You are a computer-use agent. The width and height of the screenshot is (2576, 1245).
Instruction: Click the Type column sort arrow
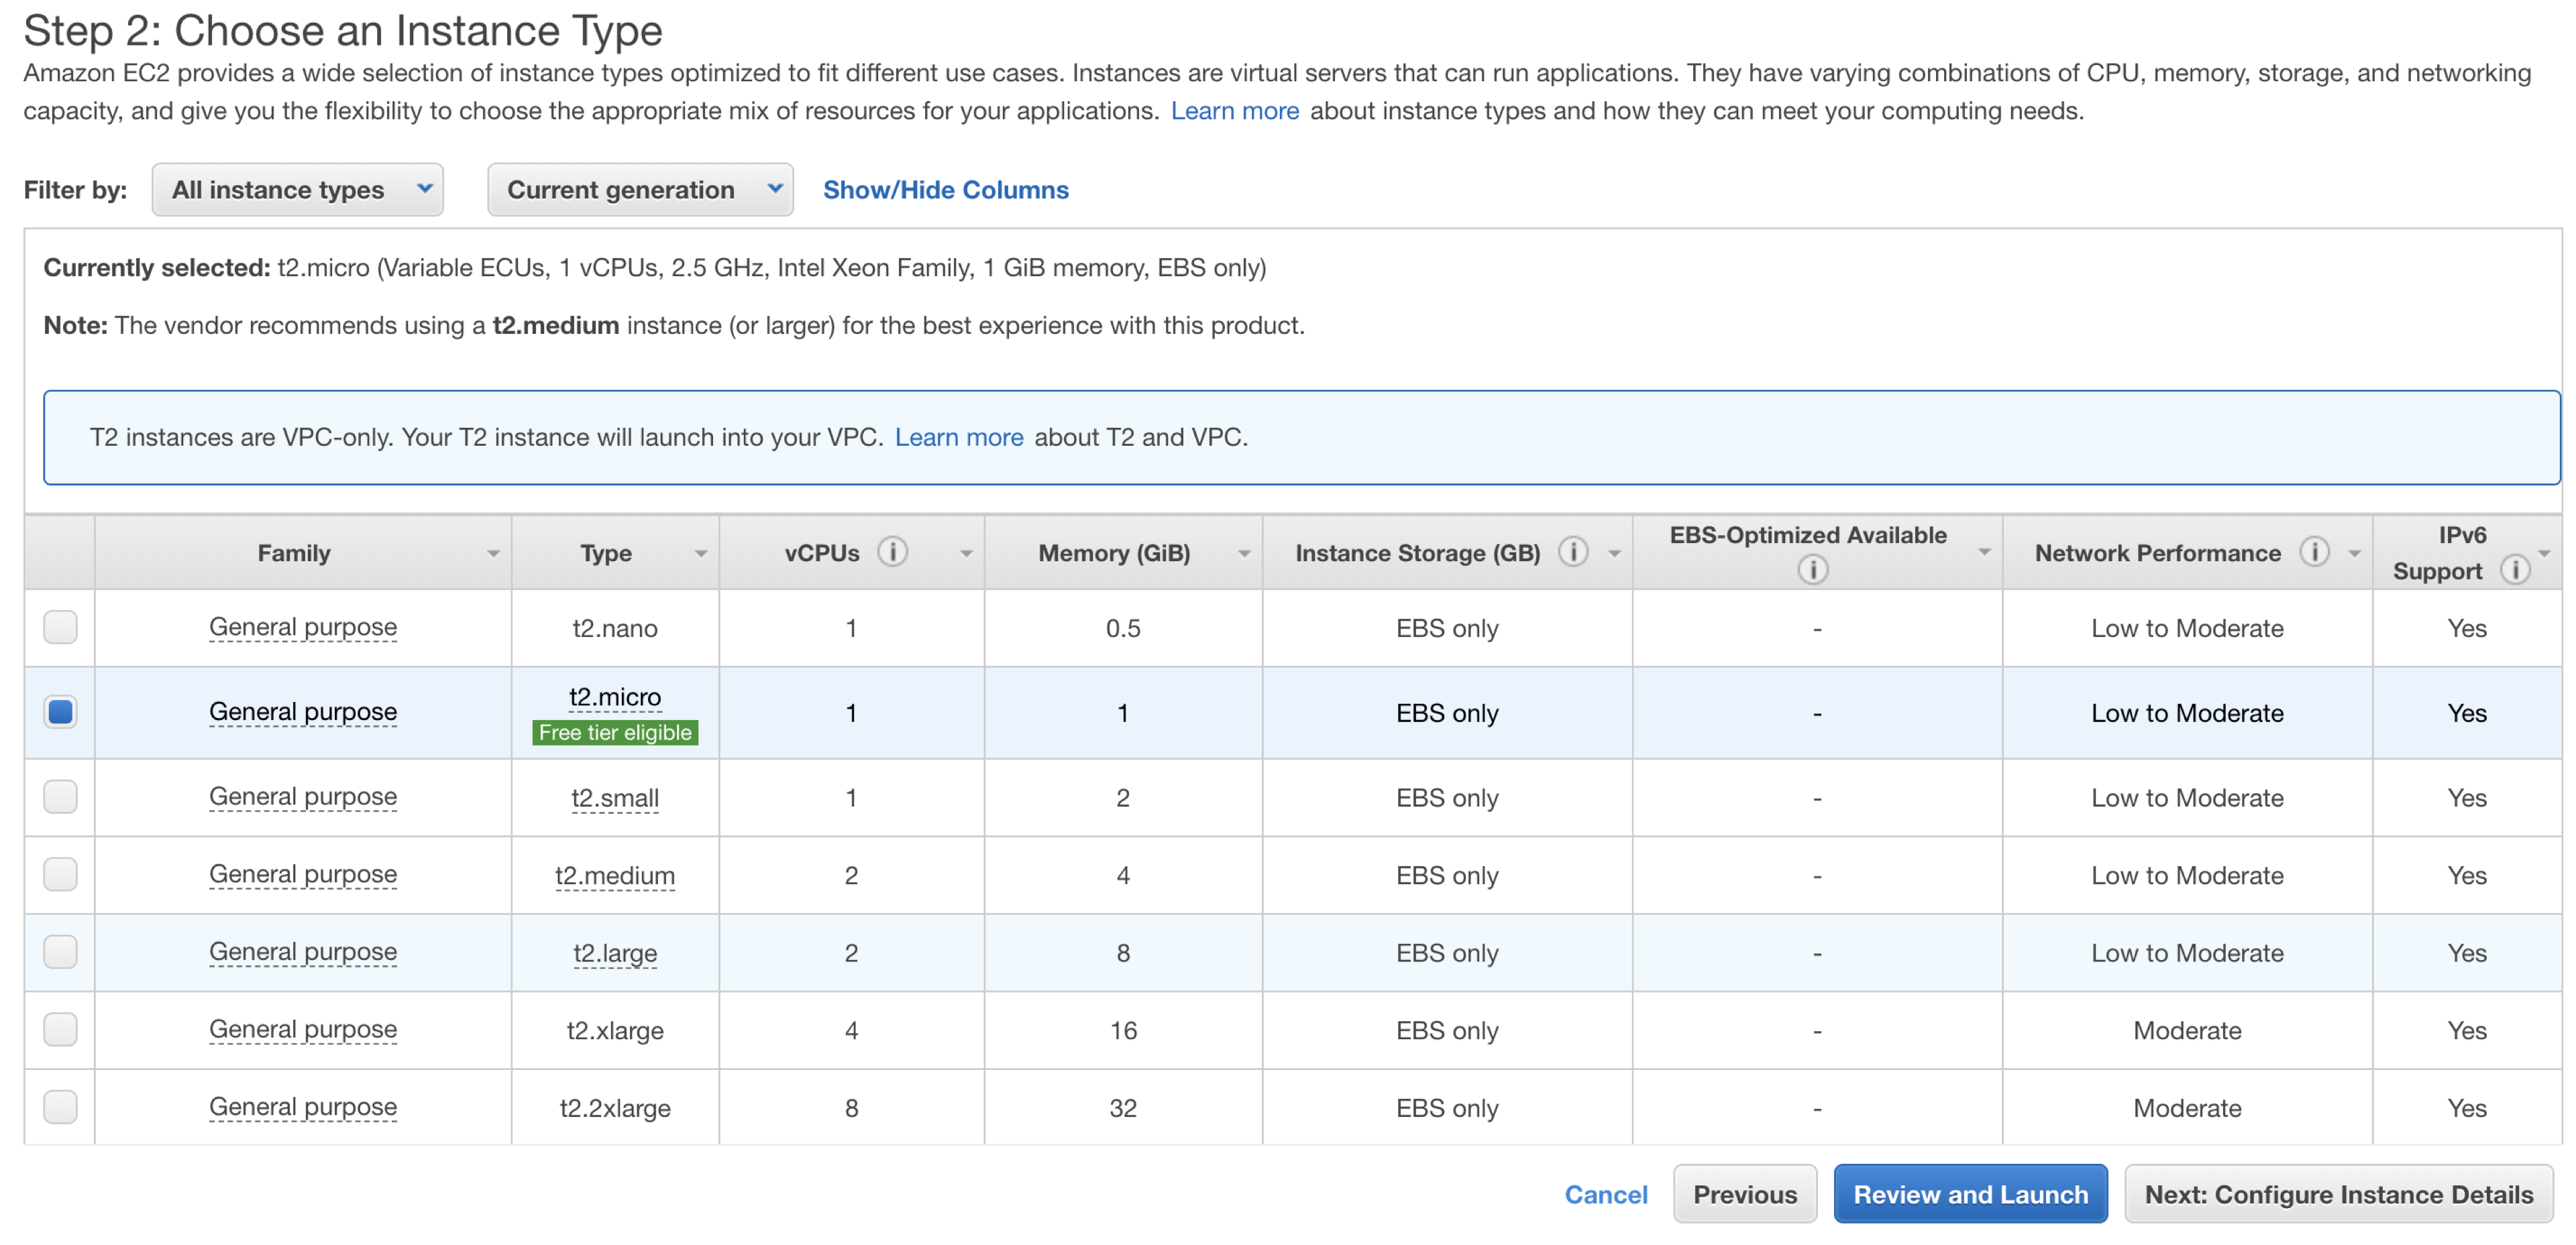700,554
